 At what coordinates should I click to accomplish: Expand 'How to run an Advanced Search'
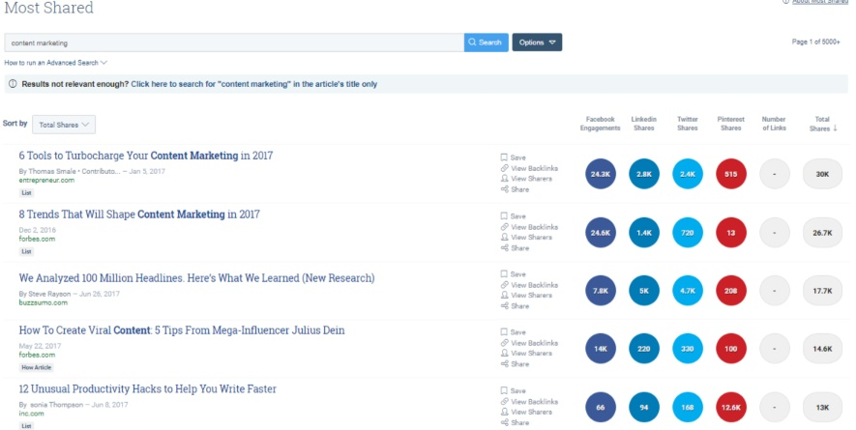pos(56,63)
